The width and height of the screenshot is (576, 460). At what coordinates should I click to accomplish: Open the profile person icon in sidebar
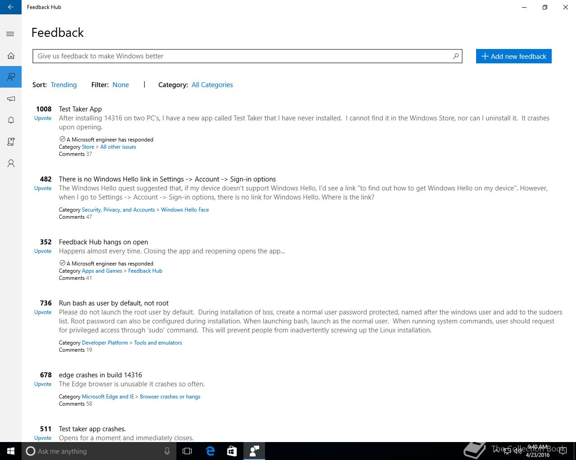click(11, 164)
